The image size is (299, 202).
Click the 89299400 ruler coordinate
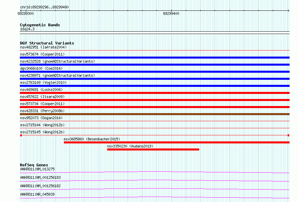click(171, 13)
